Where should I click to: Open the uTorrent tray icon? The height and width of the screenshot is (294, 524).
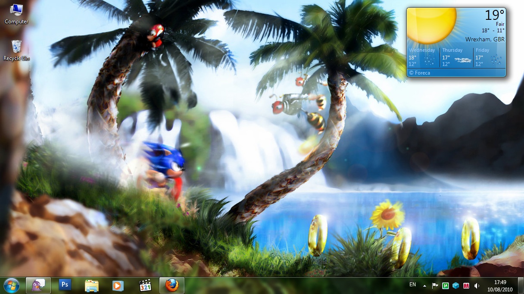(x=446, y=285)
